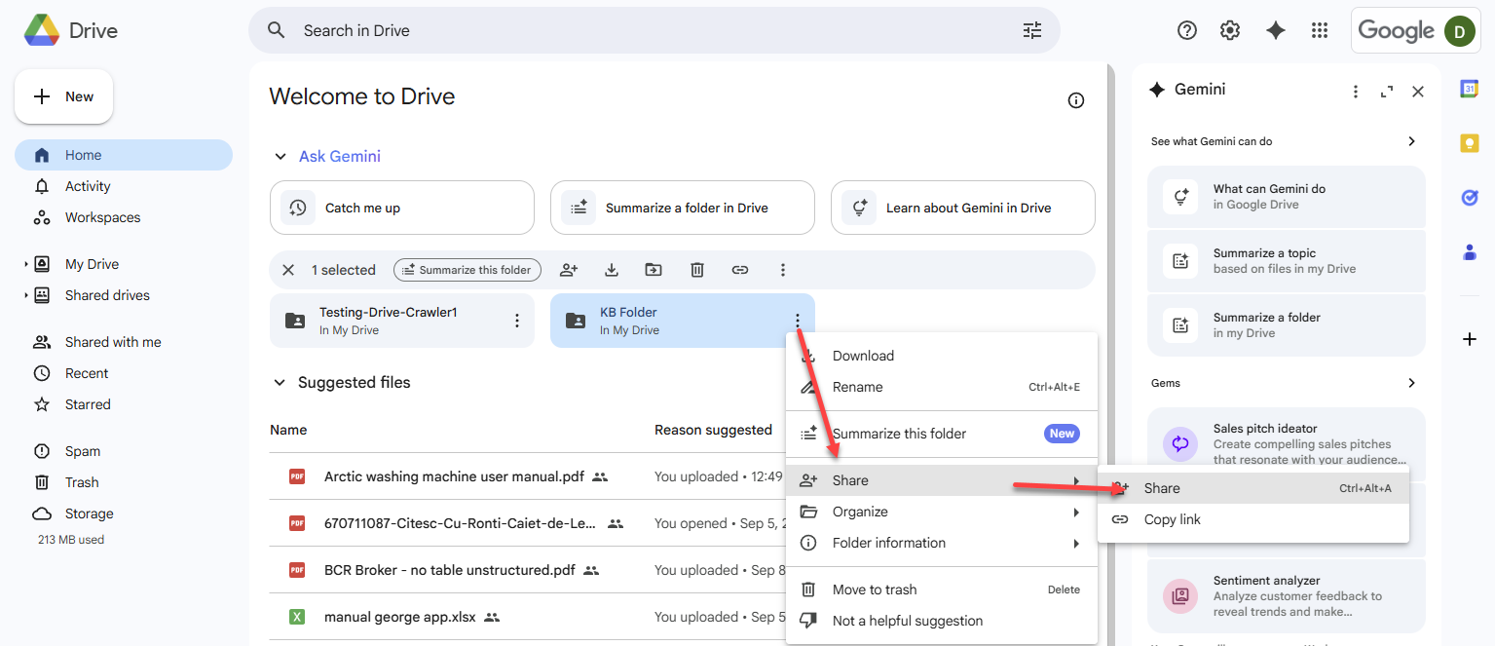Viewport: 1495px width, 646px height.
Task: Click the copy link toolbar icon
Action: tap(740, 270)
